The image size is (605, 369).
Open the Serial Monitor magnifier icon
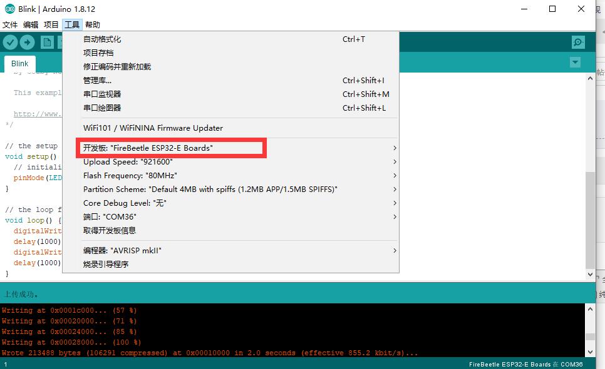click(578, 42)
